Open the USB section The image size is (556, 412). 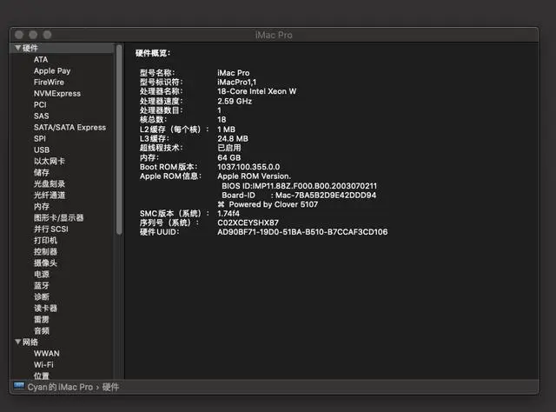(x=42, y=150)
